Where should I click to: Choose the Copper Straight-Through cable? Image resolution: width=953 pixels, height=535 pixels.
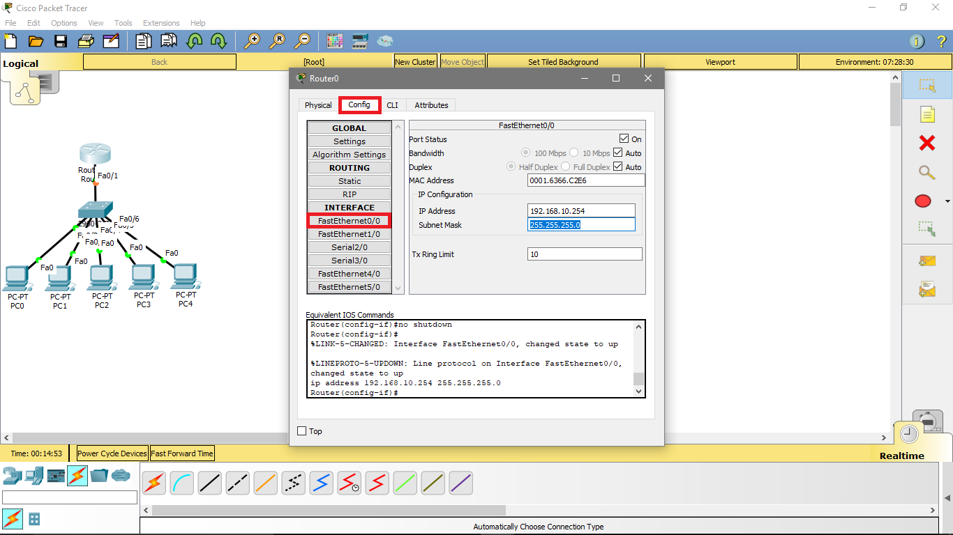[x=209, y=483]
